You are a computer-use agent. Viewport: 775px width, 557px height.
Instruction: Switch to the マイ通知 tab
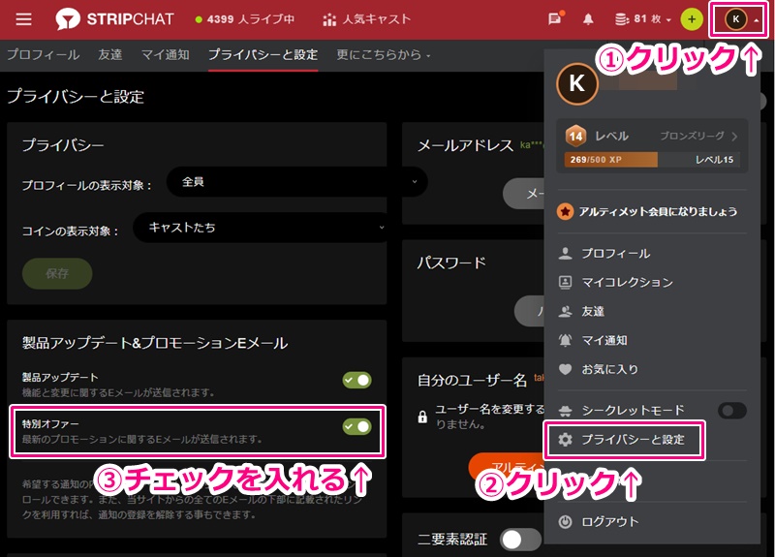pyautogui.click(x=165, y=55)
